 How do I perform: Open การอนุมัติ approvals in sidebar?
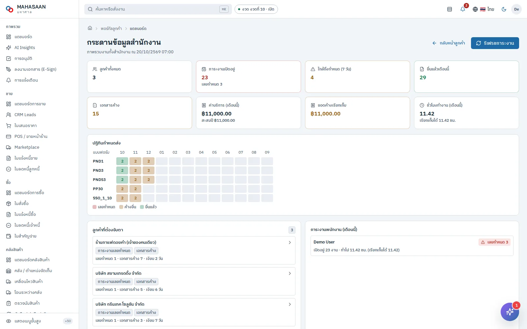pos(40,59)
